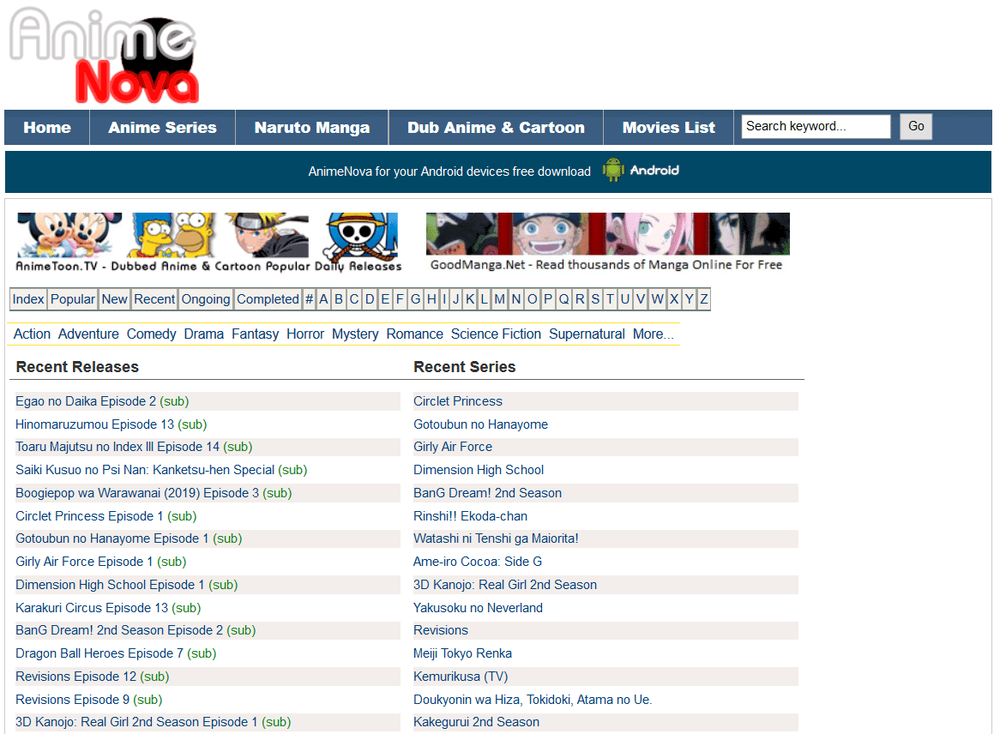The height and width of the screenshot is (734, 1000).
Task: Click the Search keyword input field
Action: (x=816, y=127)
